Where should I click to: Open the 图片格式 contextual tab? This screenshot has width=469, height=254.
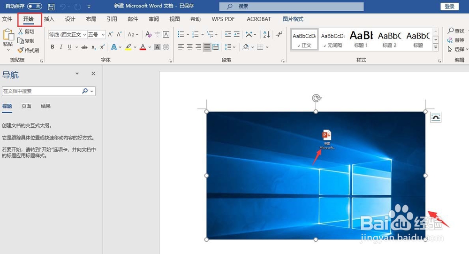293,19
